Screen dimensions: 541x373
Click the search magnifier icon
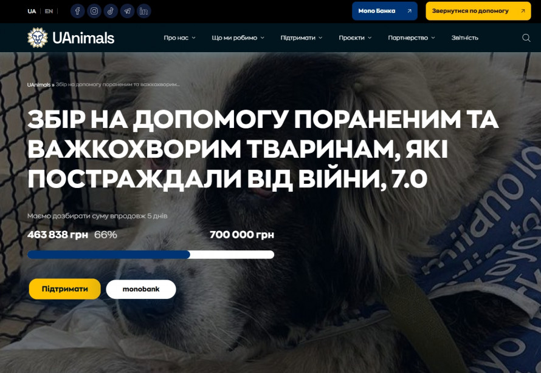click(526, 38)
